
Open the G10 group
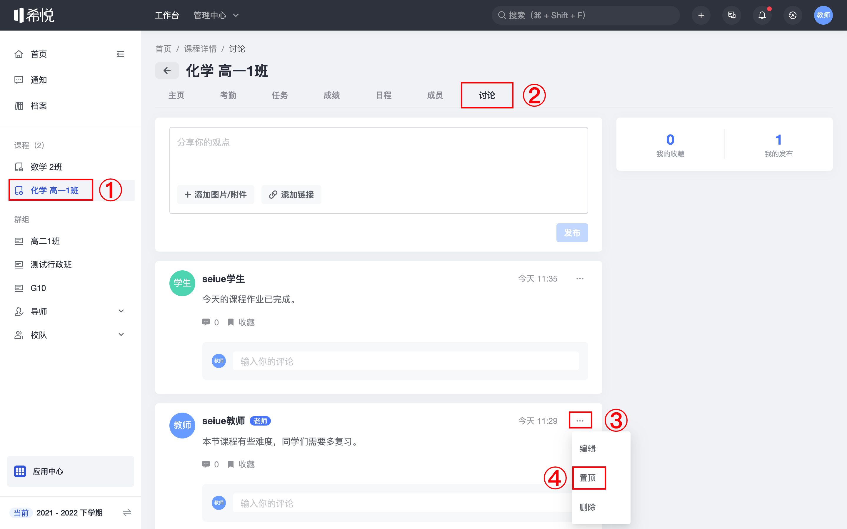38,288
